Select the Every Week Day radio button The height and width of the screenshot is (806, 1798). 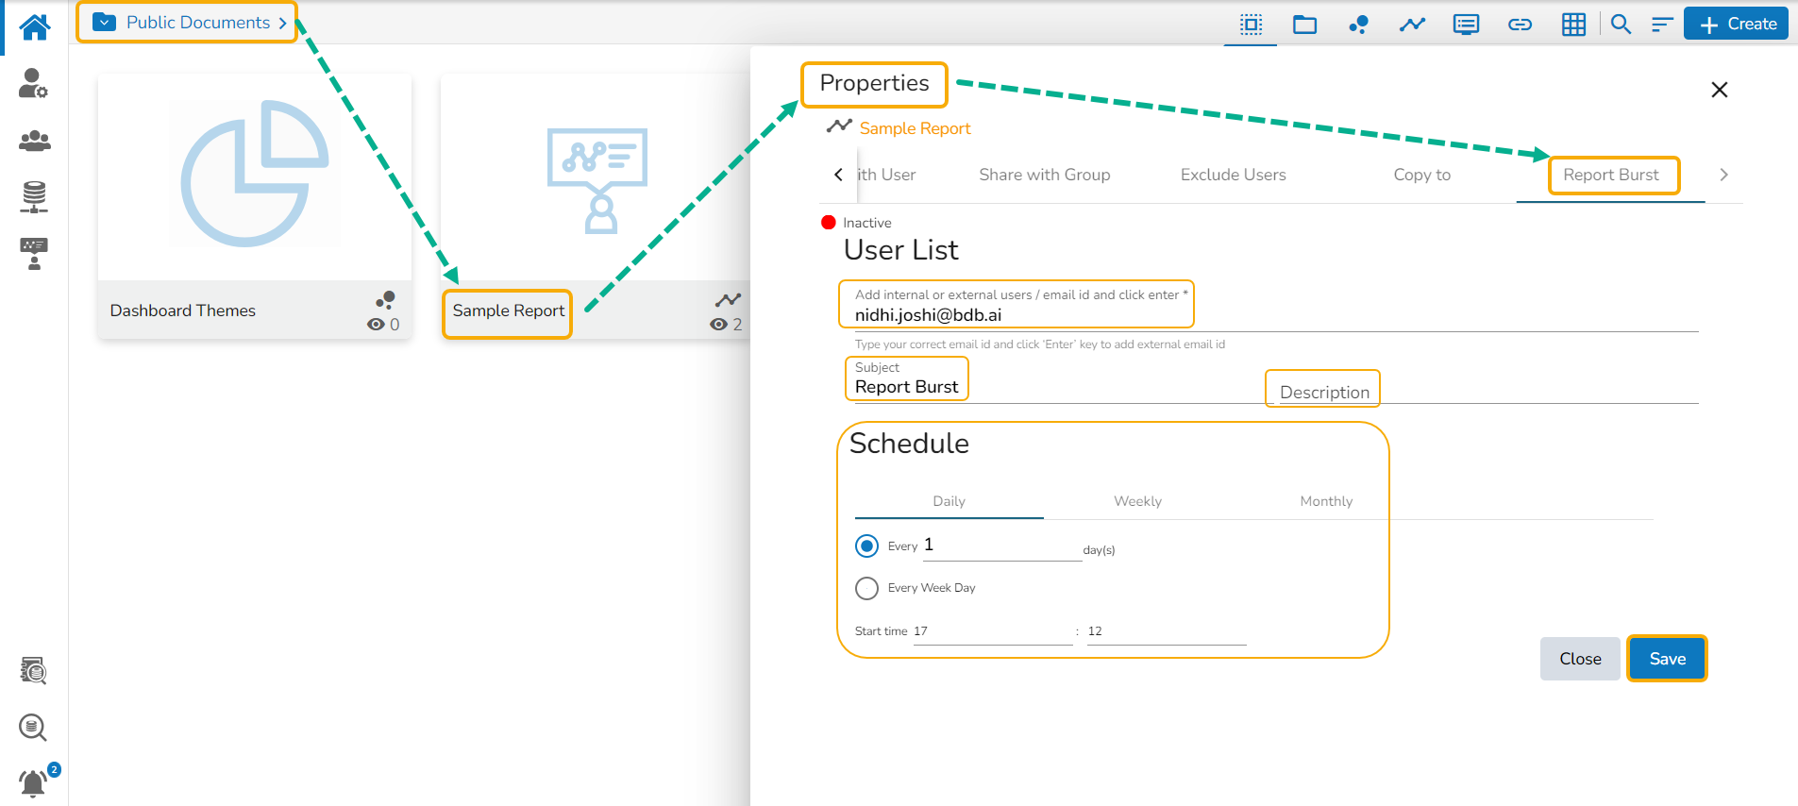[866, 589]
